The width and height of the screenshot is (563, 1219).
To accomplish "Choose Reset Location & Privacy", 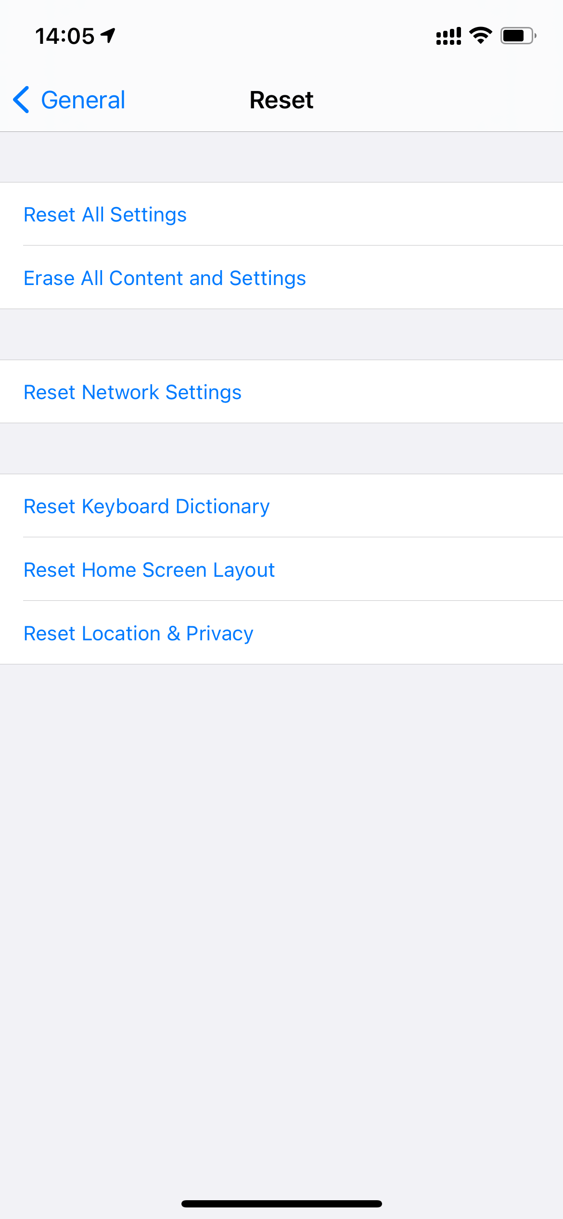I will (x=139, y=633).
